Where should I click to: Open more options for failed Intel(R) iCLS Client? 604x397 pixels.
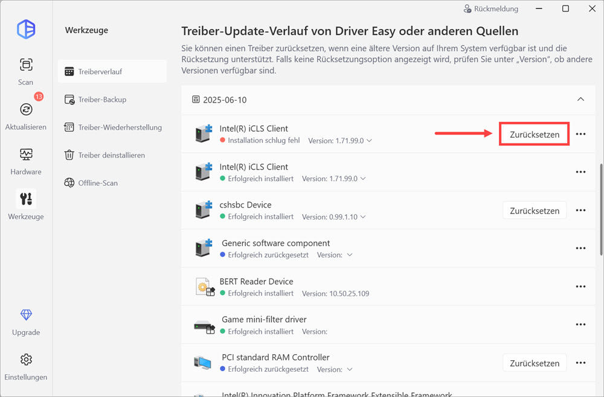click(580, 134)
